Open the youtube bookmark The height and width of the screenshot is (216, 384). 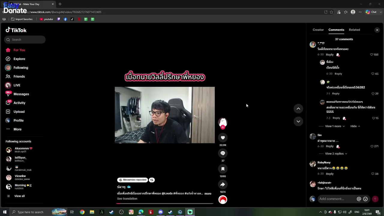(x=46, y=19)
